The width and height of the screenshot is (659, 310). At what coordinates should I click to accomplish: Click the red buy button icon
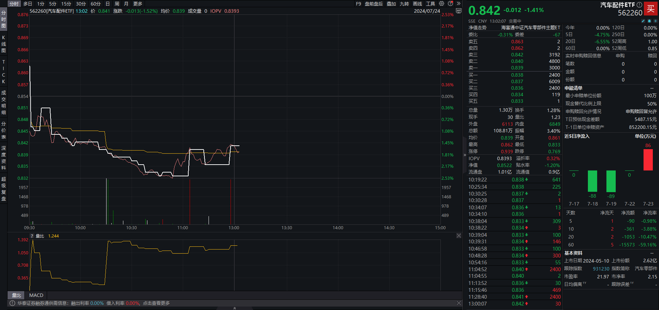pyautogui.click(x=650, y=9)
